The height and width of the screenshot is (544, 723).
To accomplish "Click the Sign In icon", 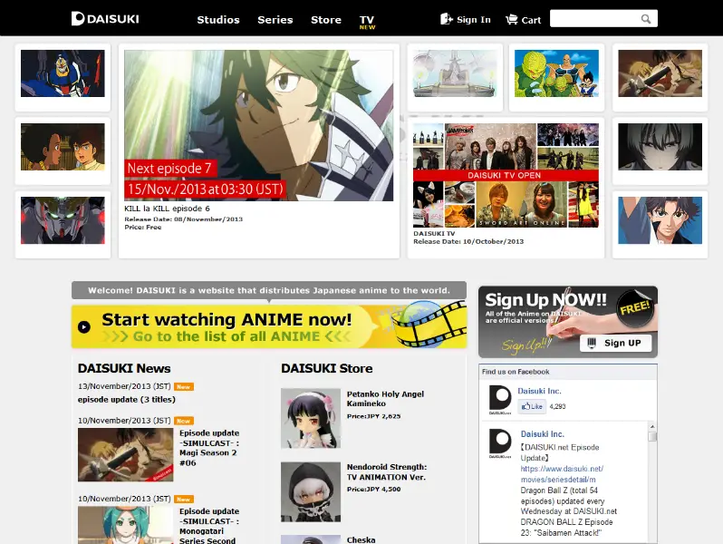I will pyautogui.click(x=446, y=19).
